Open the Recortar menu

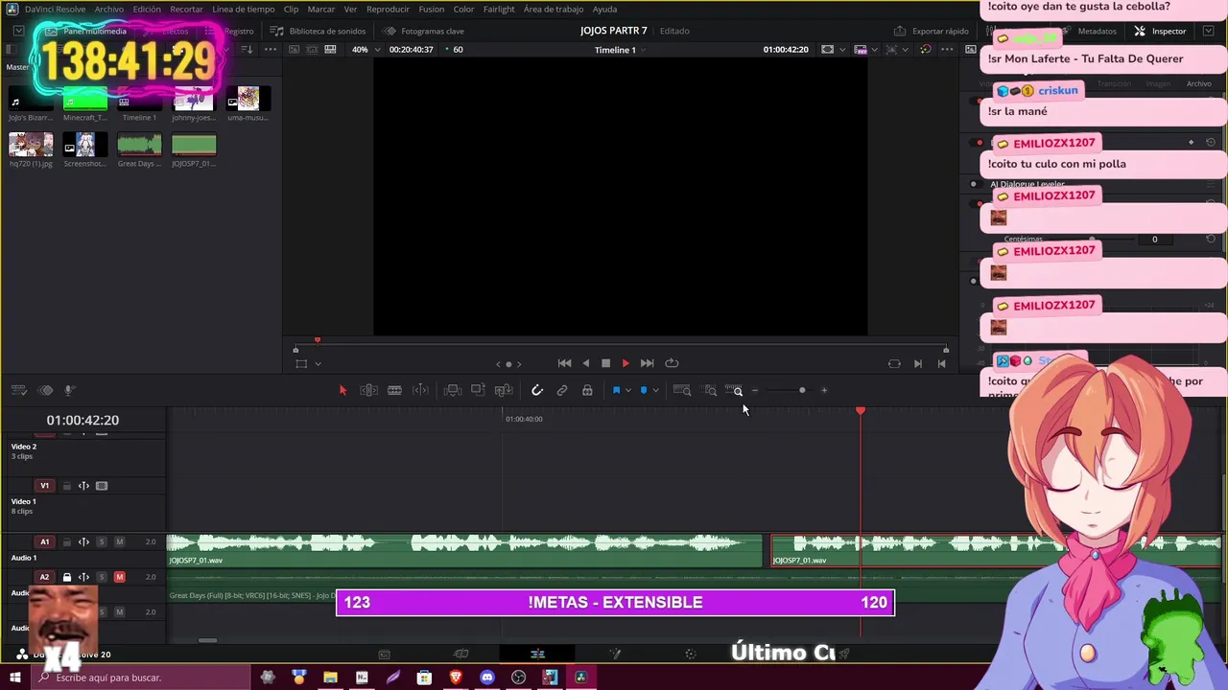[186, 9]
